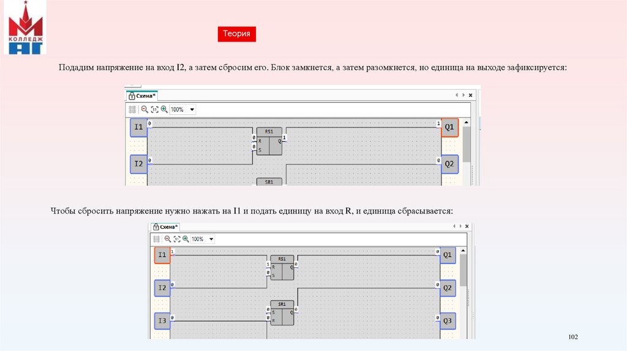
Task: Select the RS1 block in lower schema
Action: click(x=282, y=268)
